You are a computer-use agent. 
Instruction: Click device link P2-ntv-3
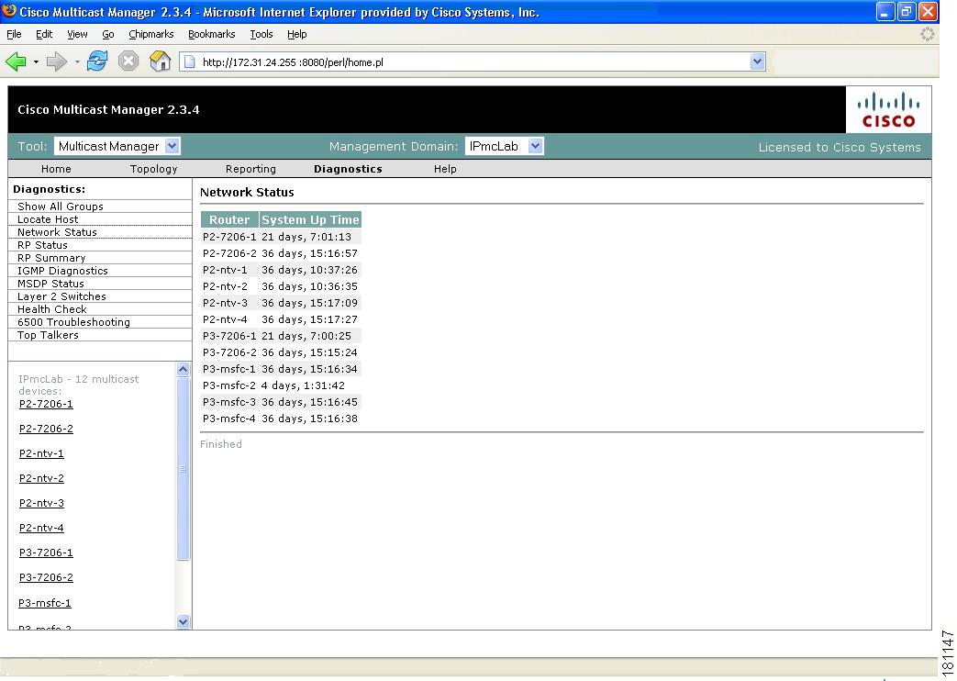coord(41,503)
